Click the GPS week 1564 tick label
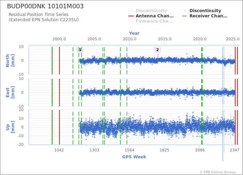The height and width of the screenshot is (175, 243). point(129,150)
